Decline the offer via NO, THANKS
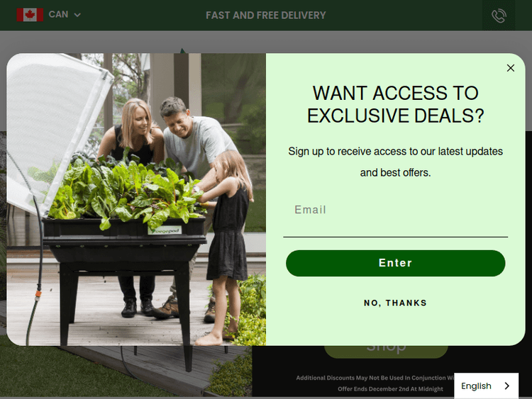This screenshot has height=399, width=532. click(x=395, y=303)
